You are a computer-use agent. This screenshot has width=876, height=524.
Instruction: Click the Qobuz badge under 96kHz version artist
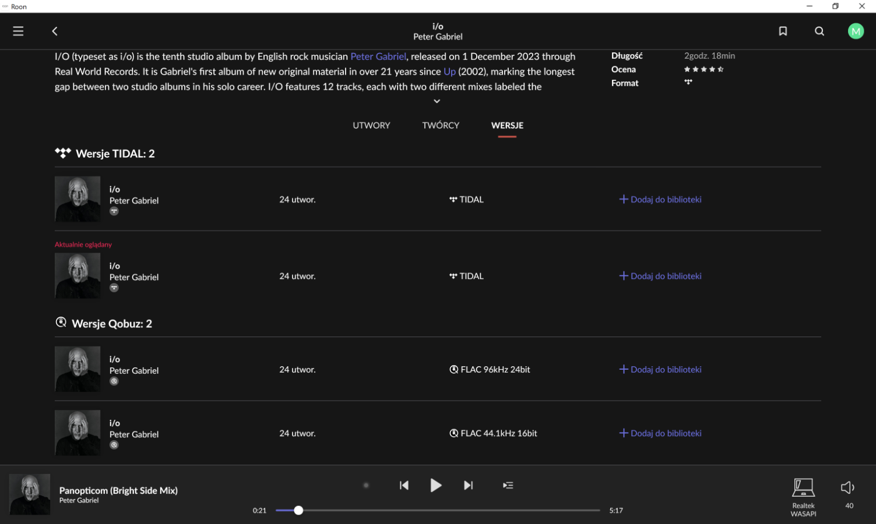114,381
